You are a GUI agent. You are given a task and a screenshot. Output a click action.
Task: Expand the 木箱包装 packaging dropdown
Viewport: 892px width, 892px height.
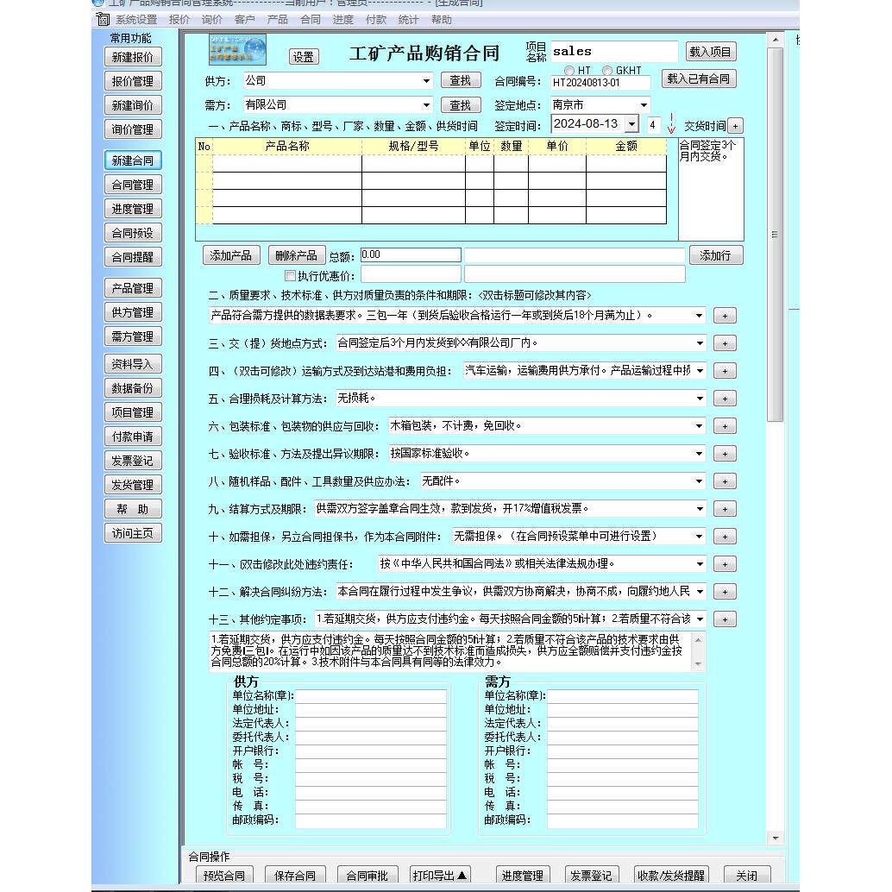[x=699, y=426]
